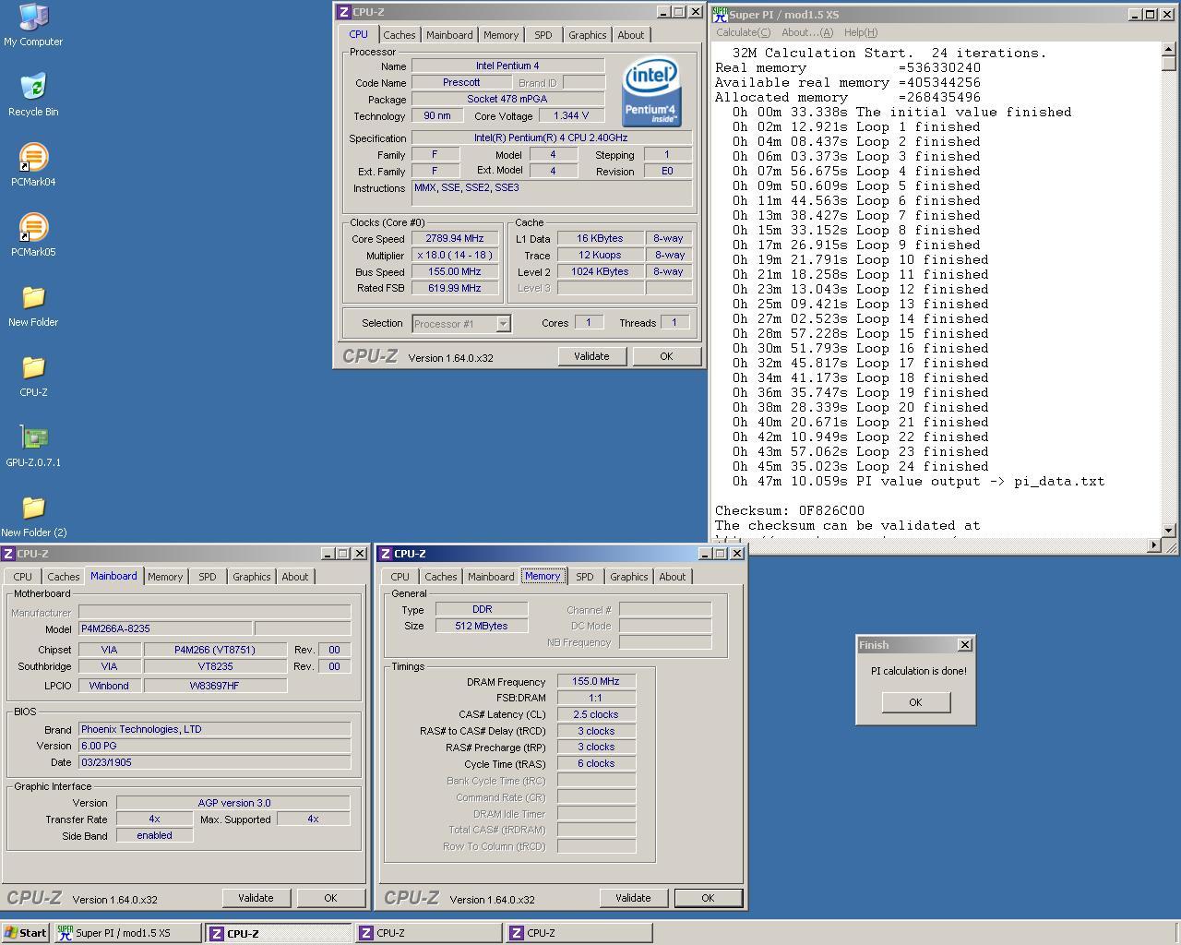Click Memory CPU-Z window title icon
1181x945 pixels.
coord(385,554)
